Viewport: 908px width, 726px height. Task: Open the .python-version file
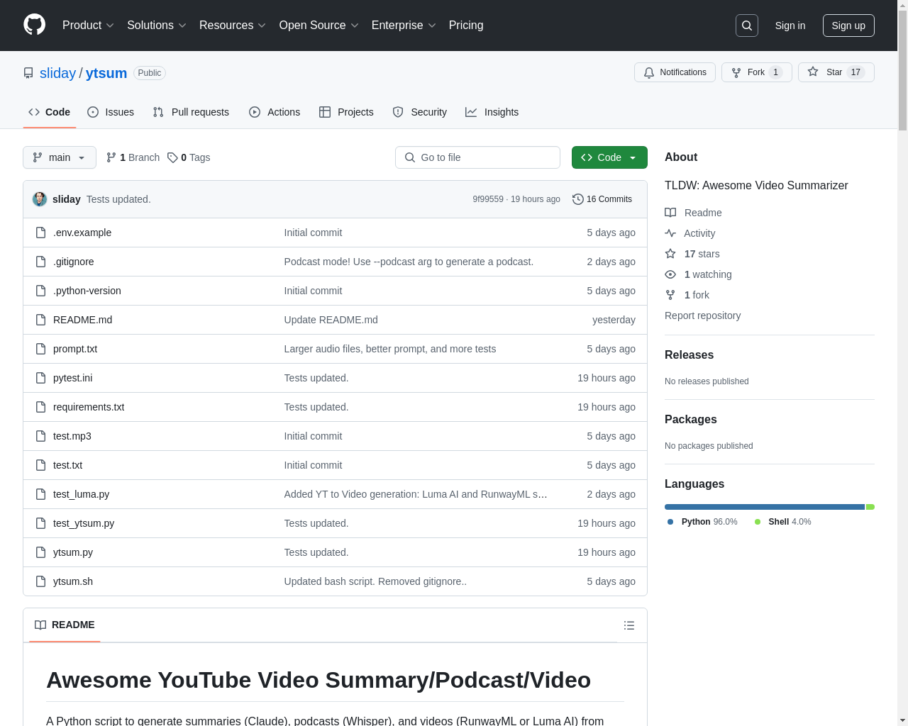(x=87, y=291)
